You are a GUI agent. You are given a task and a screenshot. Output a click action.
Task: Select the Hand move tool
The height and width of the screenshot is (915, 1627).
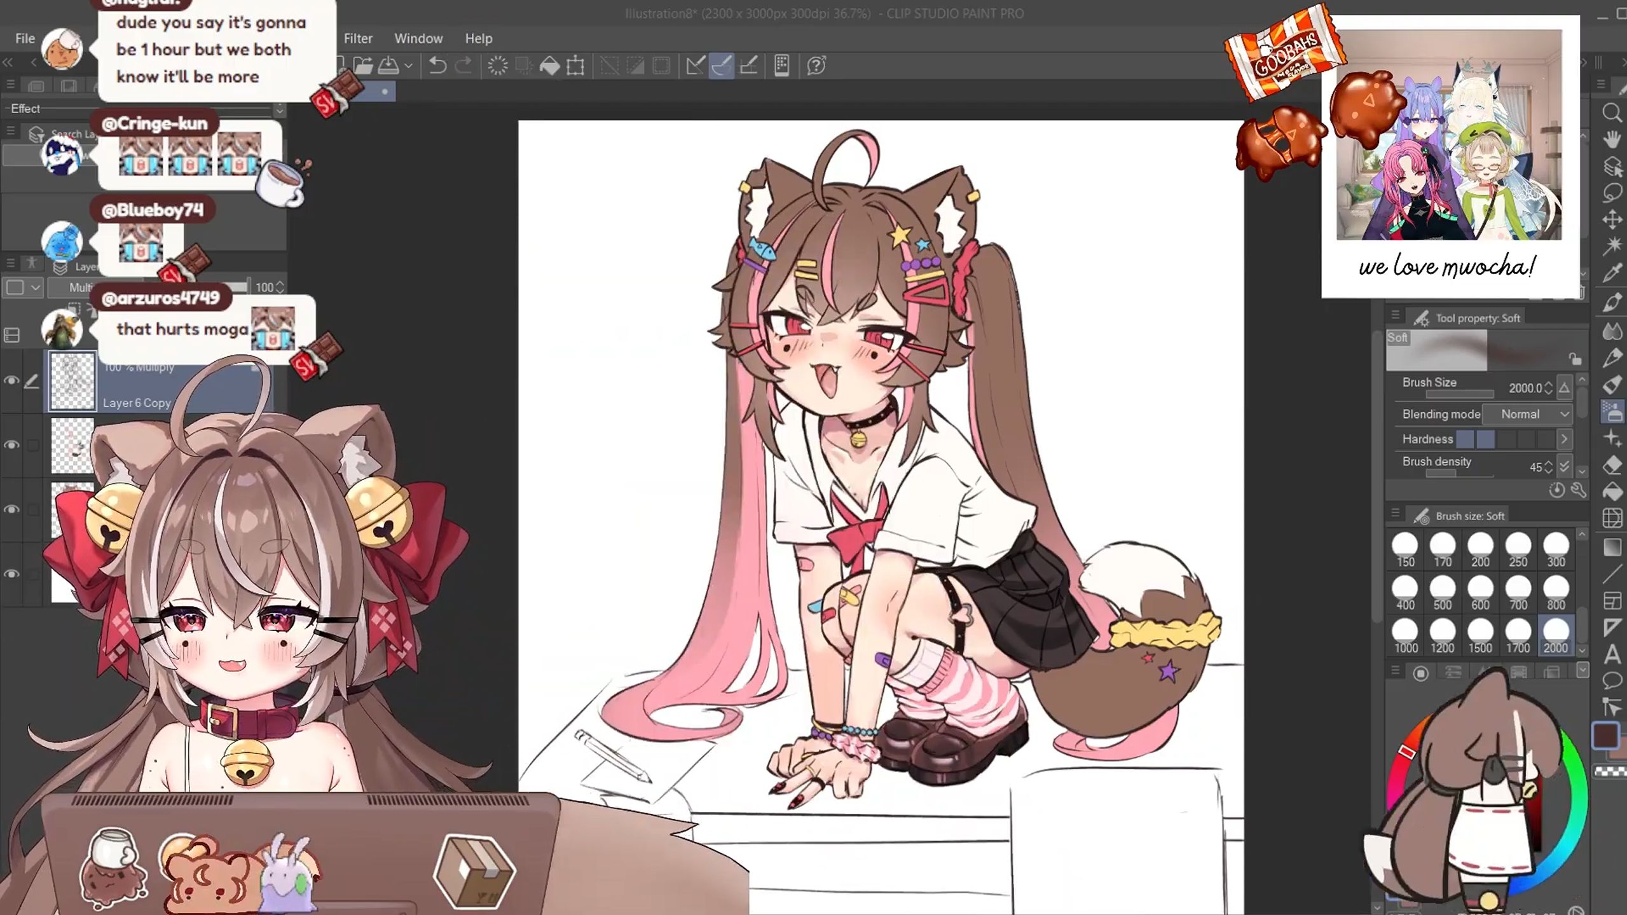(1612, 140)
